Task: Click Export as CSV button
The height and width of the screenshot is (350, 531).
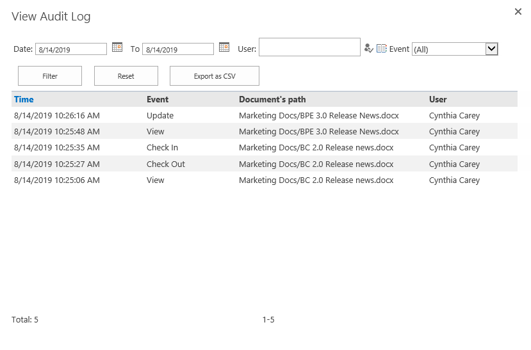Action: point(215,76)
